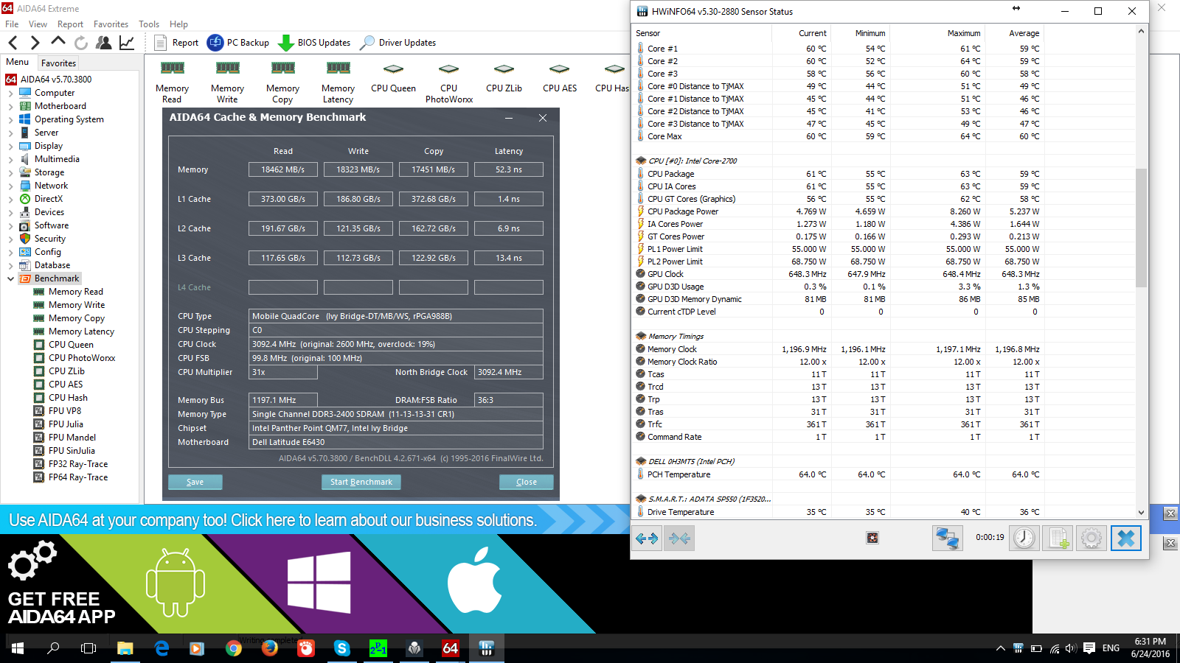This screenshot has height=663, width=1180.
Task: Click the AIDA64 refresh toolbar icon
Action: pos(81,43)
